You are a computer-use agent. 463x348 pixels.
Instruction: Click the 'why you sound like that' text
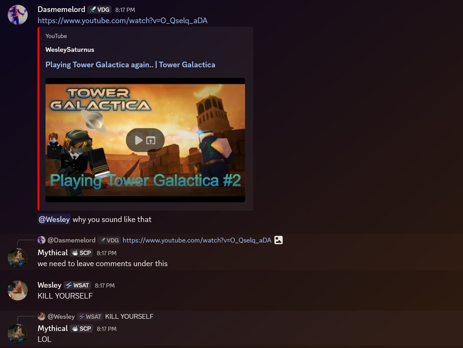pyautogui.click(x=112, y=219)
